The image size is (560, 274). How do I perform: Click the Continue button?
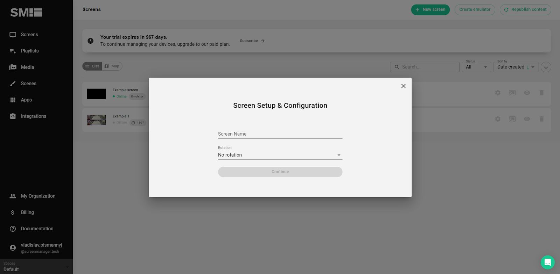280,172
